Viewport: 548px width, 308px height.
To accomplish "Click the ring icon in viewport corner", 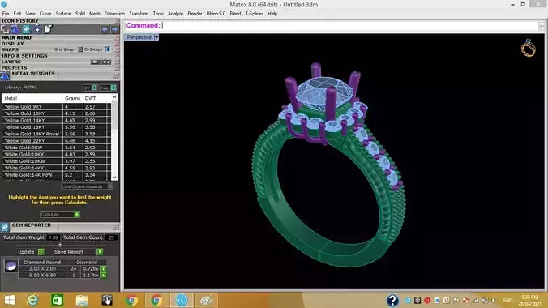I will pos(528,48).
